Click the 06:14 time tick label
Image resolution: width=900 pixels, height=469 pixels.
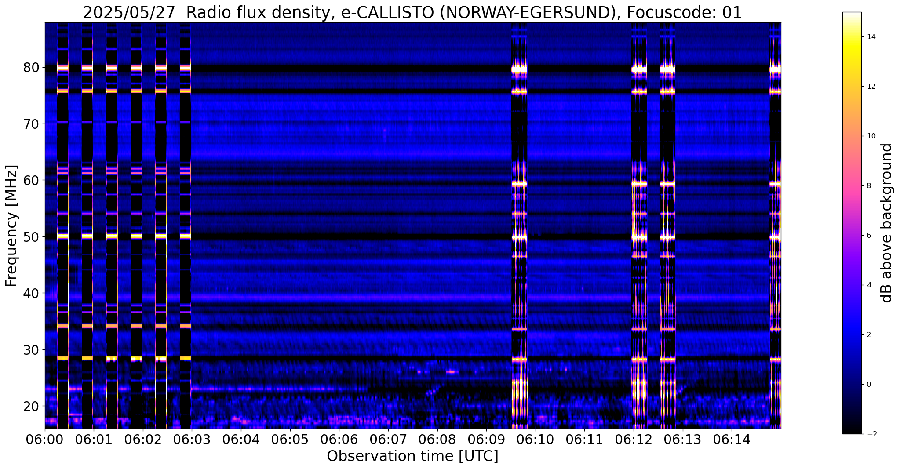click(732, 440)
